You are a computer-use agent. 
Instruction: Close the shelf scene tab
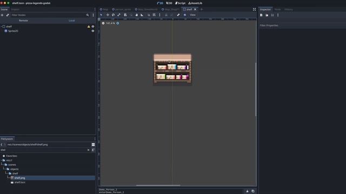tap(195, 10)
